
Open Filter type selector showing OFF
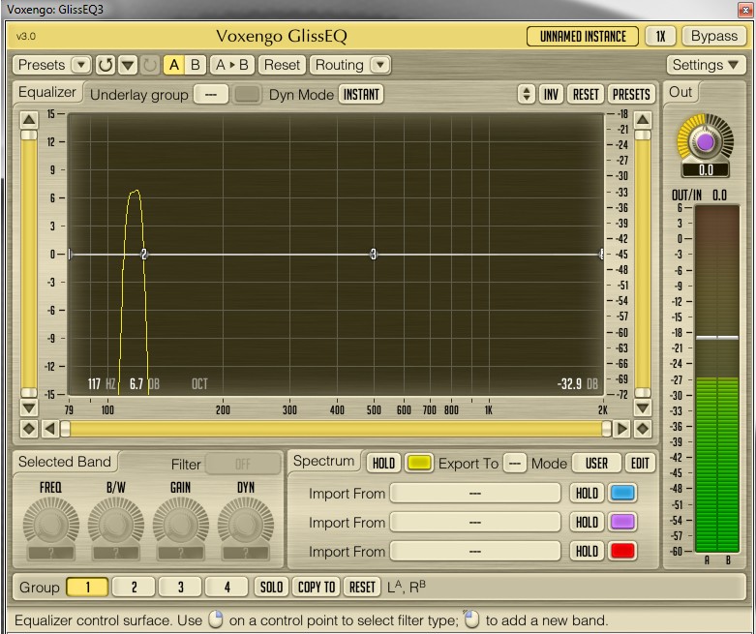click(x=243, y=465)
